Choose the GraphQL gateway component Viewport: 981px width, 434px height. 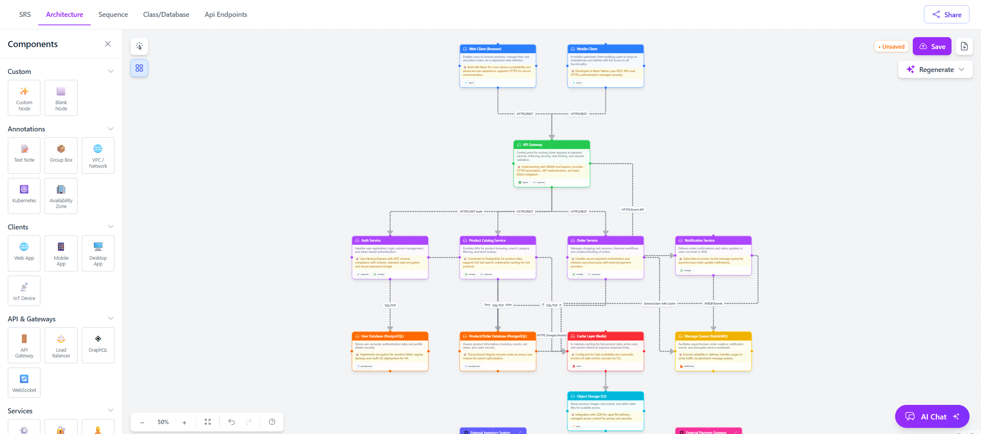click(98, 345)
